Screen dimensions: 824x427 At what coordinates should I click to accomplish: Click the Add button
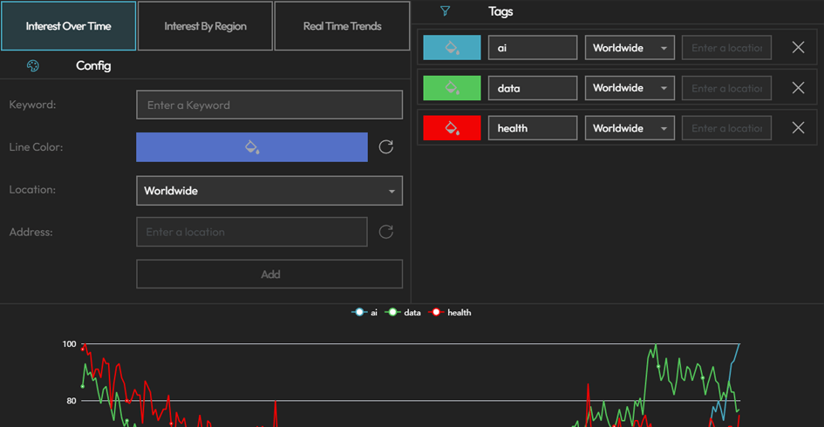269,274
